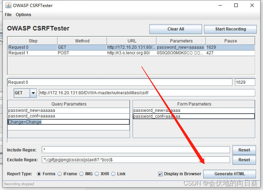Select the XHR report type
Viewport: 263px width, 190px height.
102,174
